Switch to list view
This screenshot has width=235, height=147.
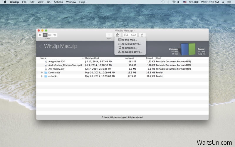click(45, 35)
